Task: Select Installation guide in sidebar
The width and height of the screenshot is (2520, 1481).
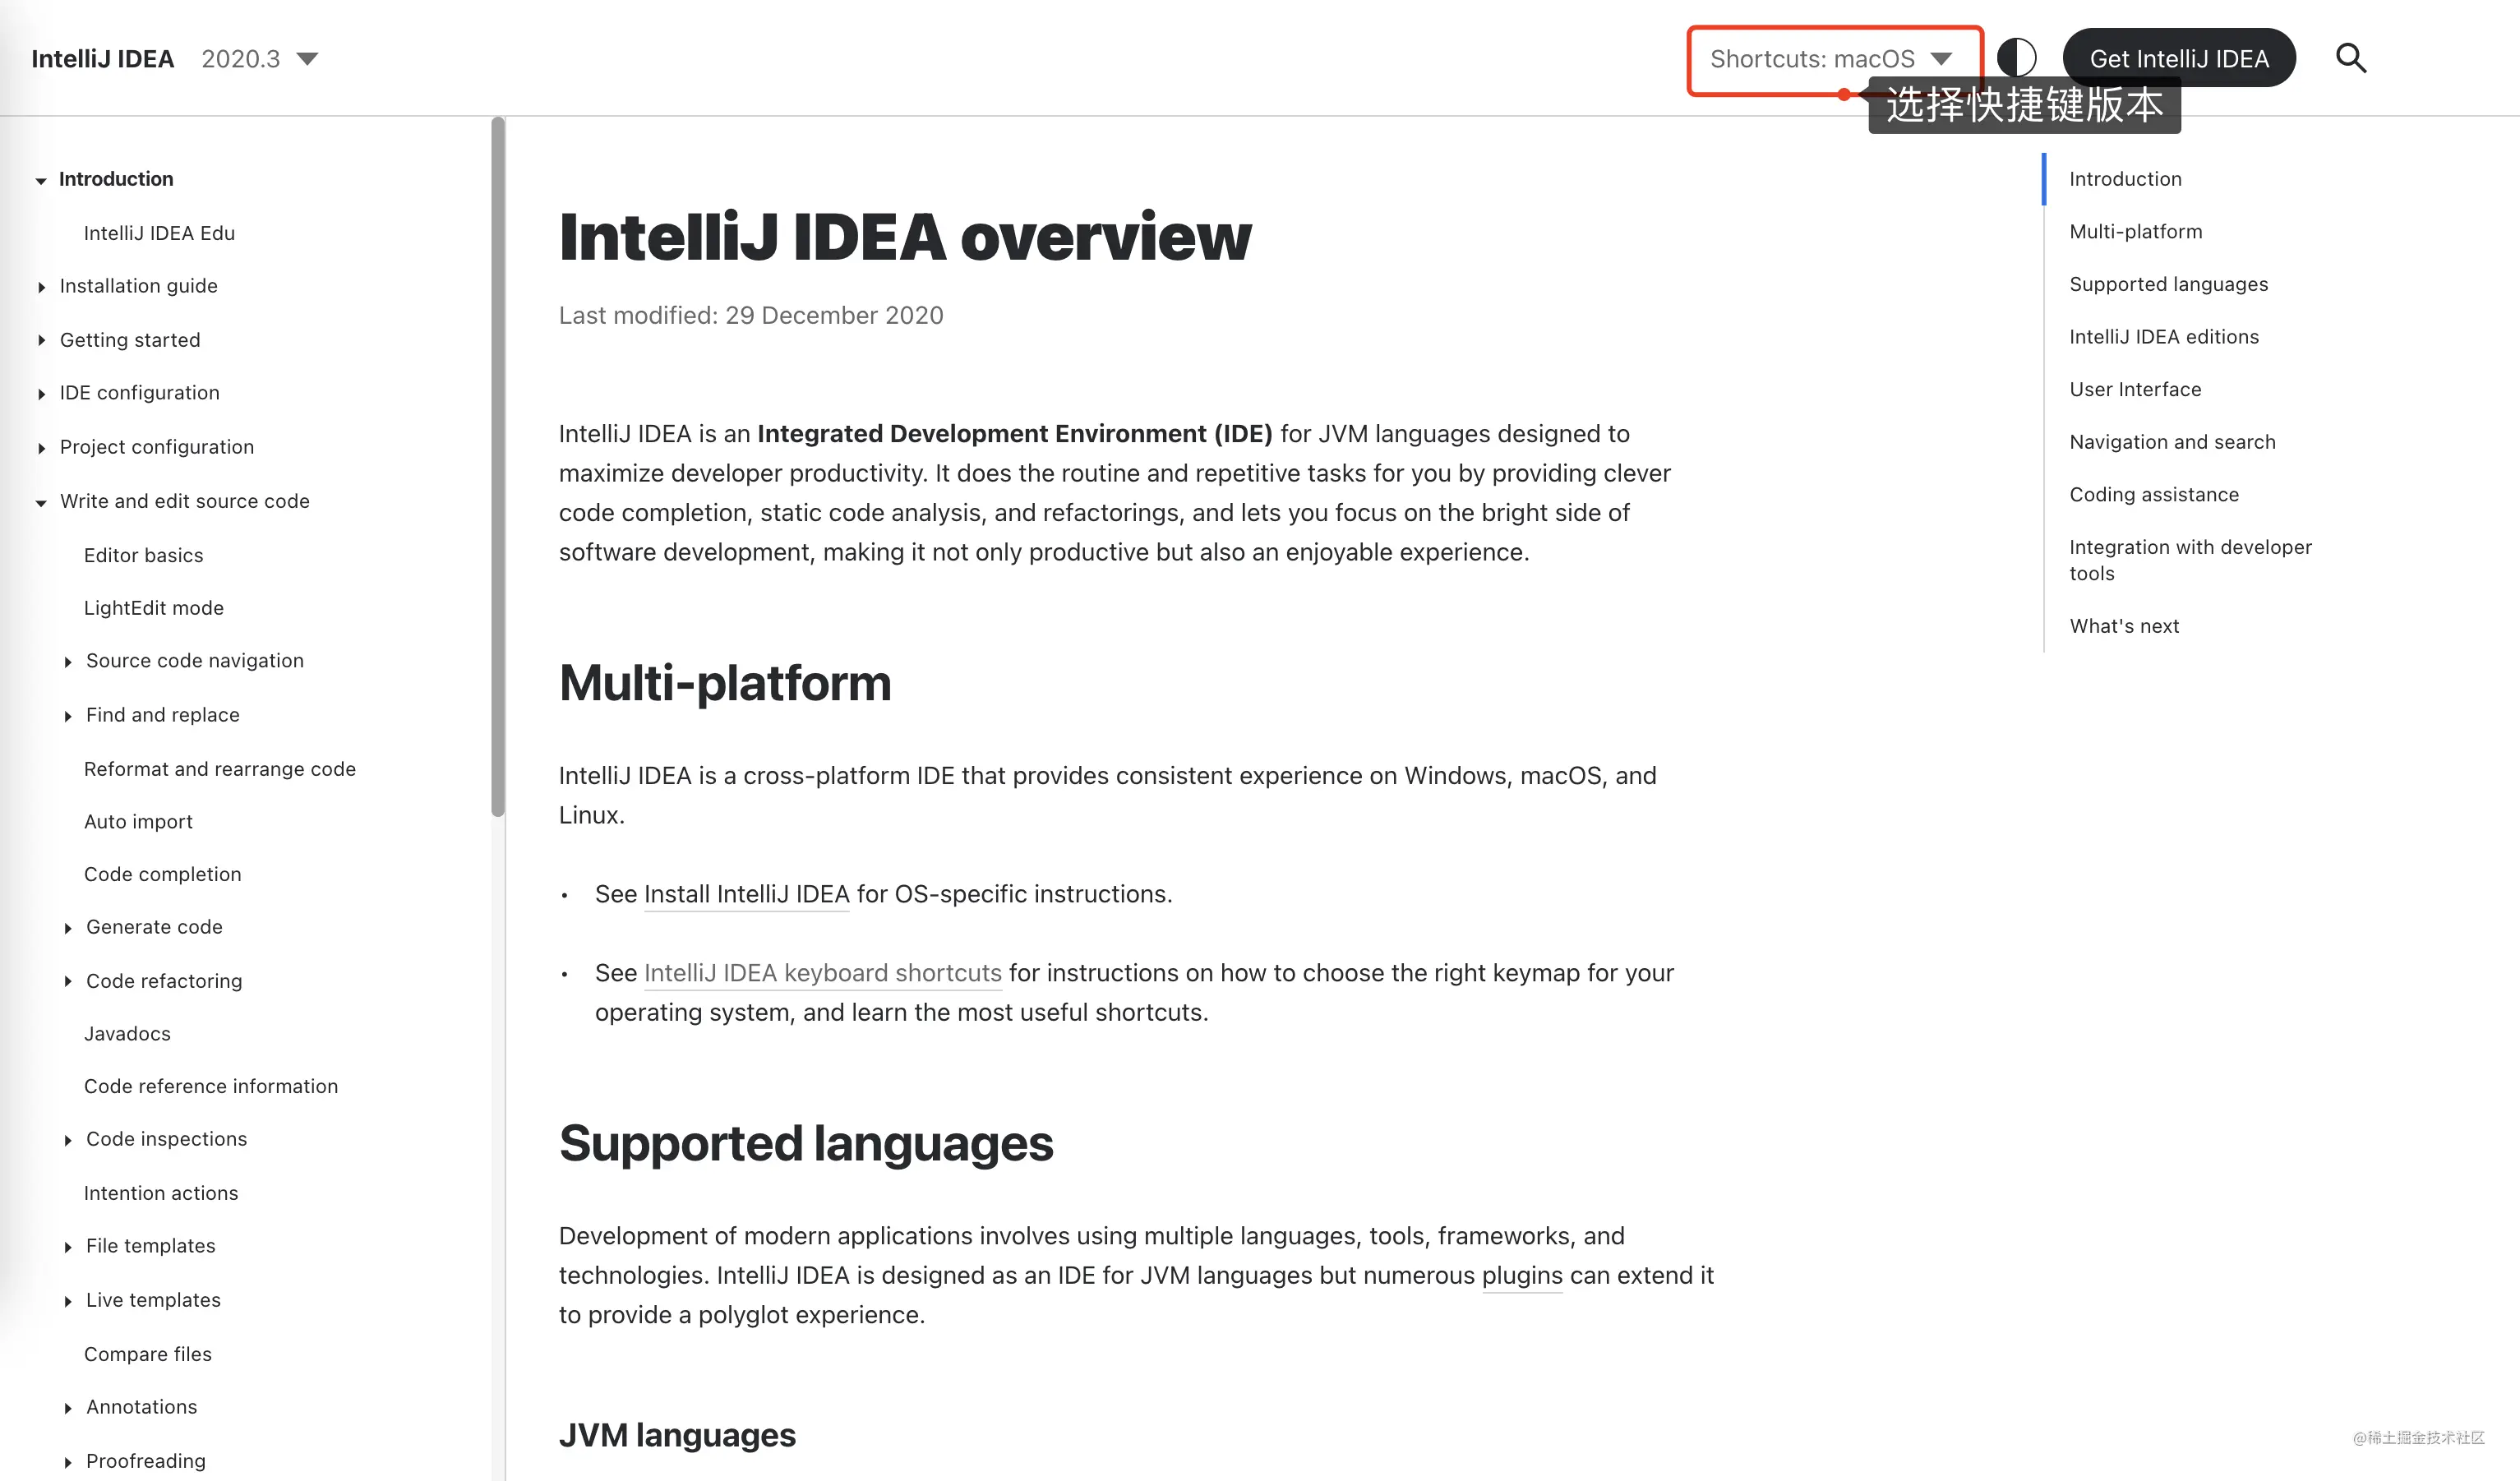Action: [x=138, y=286]
